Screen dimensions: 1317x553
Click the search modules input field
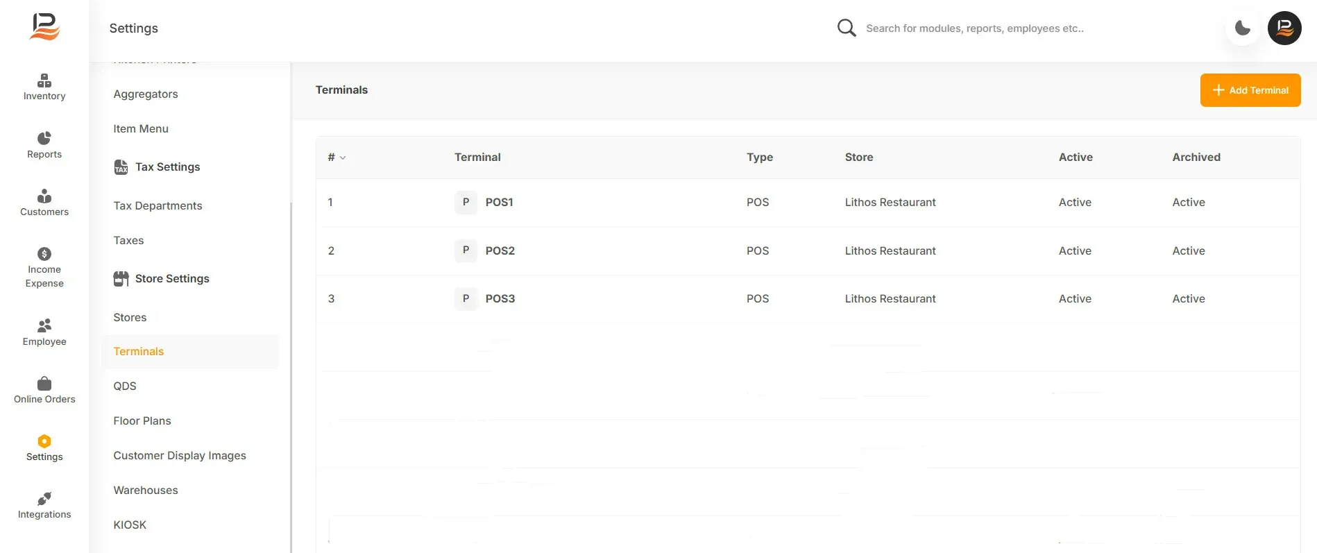click(x=974, y=28)
